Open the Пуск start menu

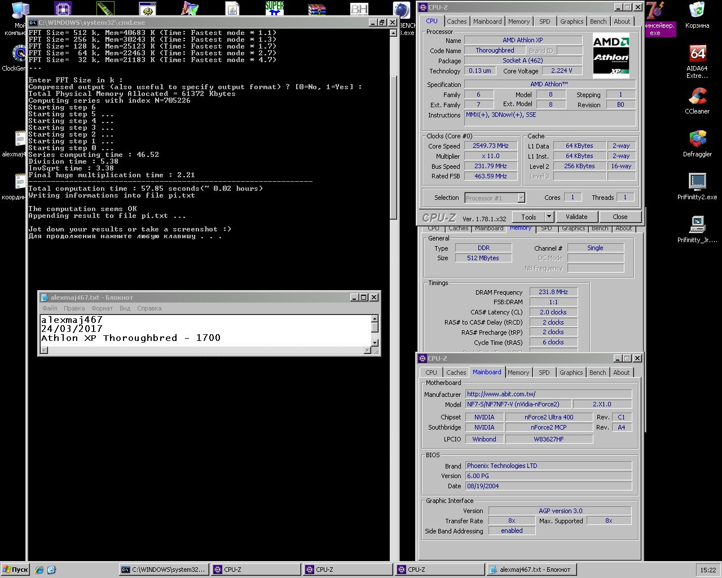[15, 570]
